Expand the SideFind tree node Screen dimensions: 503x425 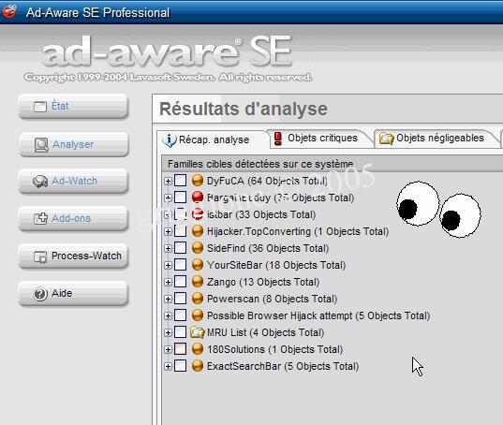168,248
